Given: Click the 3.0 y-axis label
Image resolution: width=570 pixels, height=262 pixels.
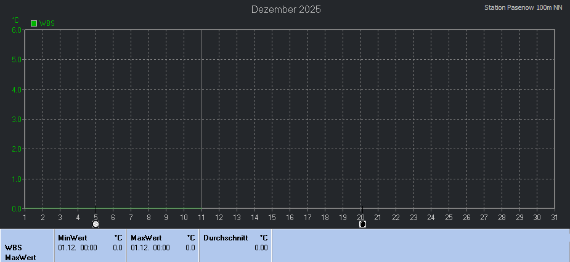Looking at the screenshot, I should coord(17,119).
